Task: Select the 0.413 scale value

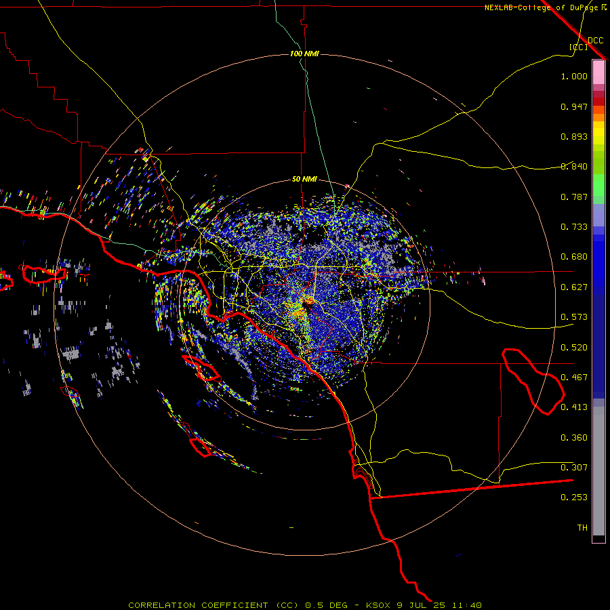Action: 574,407
